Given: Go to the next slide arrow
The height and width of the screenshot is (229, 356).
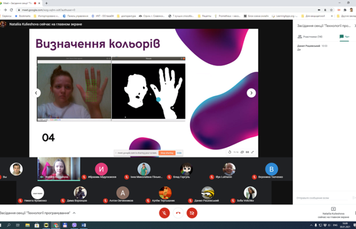Looking at the screenshot, I should (x=251, y=93).
